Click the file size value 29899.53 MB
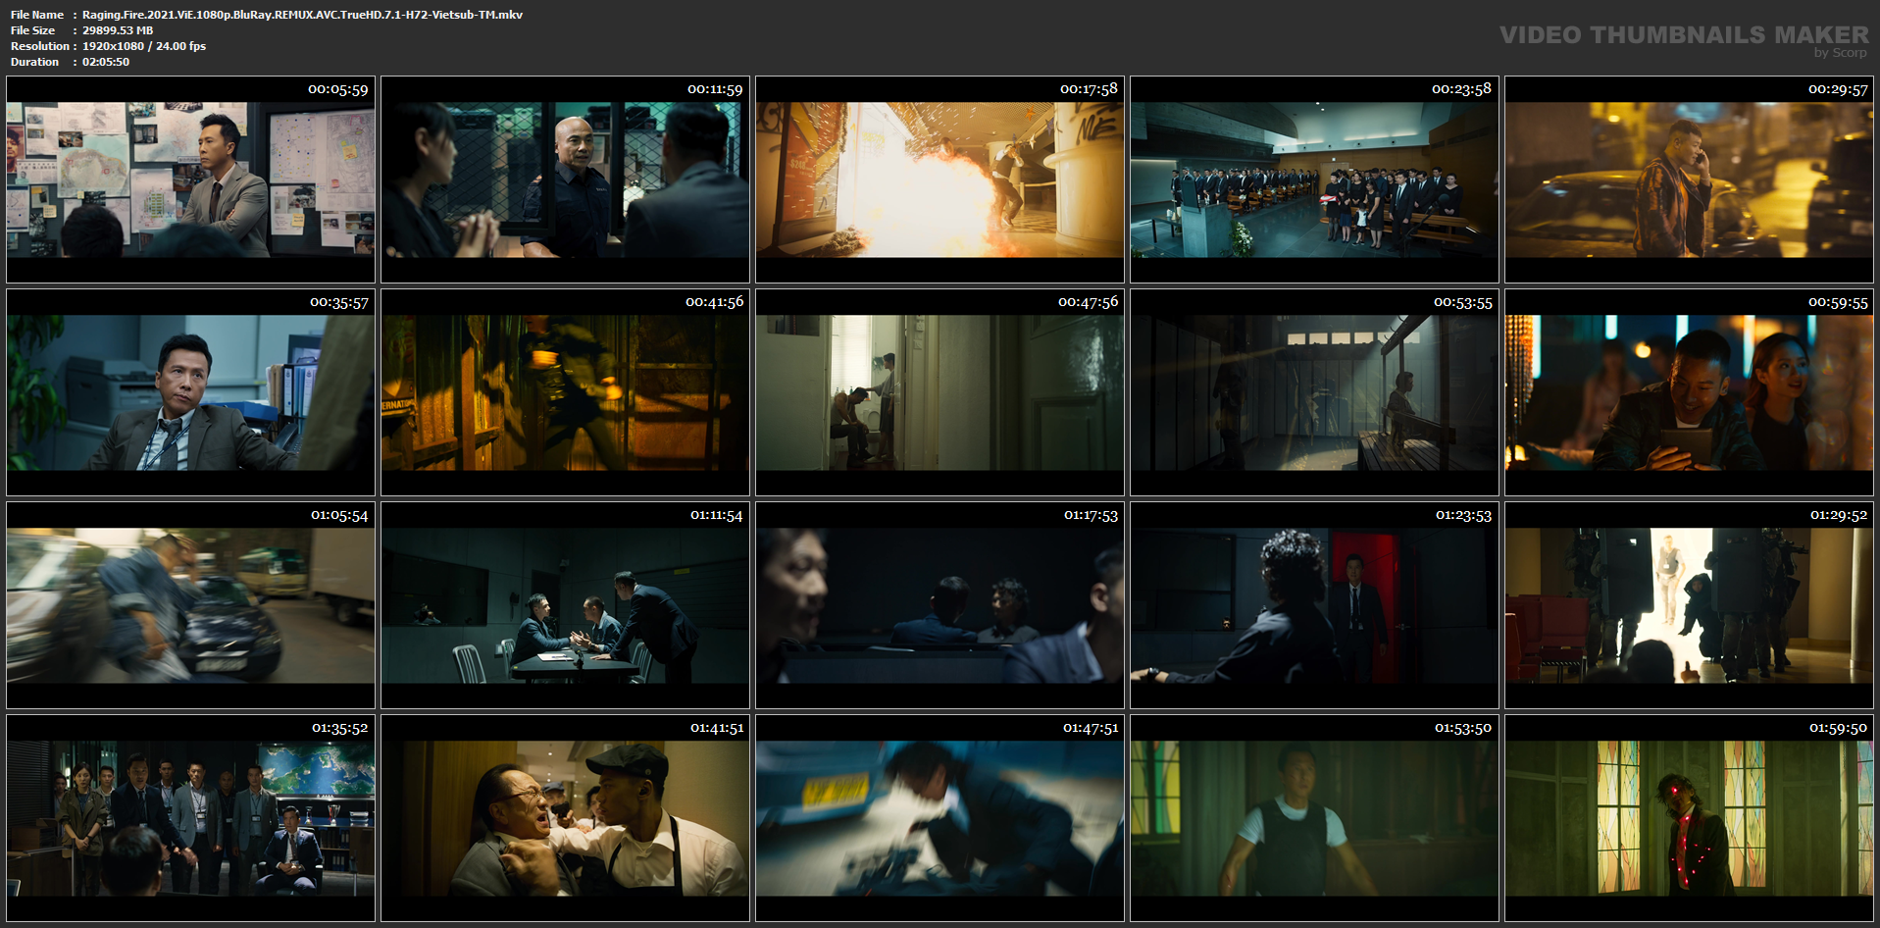The width and height of the screenshot is (1880, 928). tap(118, 30)
